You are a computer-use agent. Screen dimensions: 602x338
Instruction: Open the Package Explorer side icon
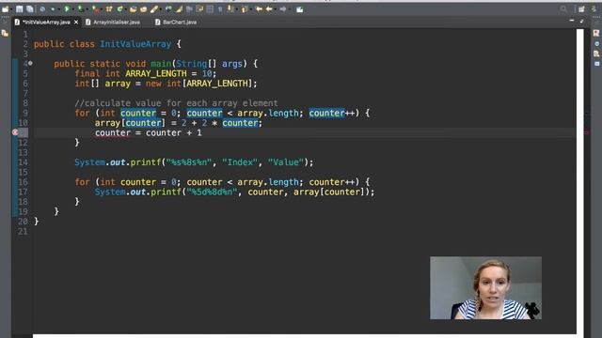5,34
